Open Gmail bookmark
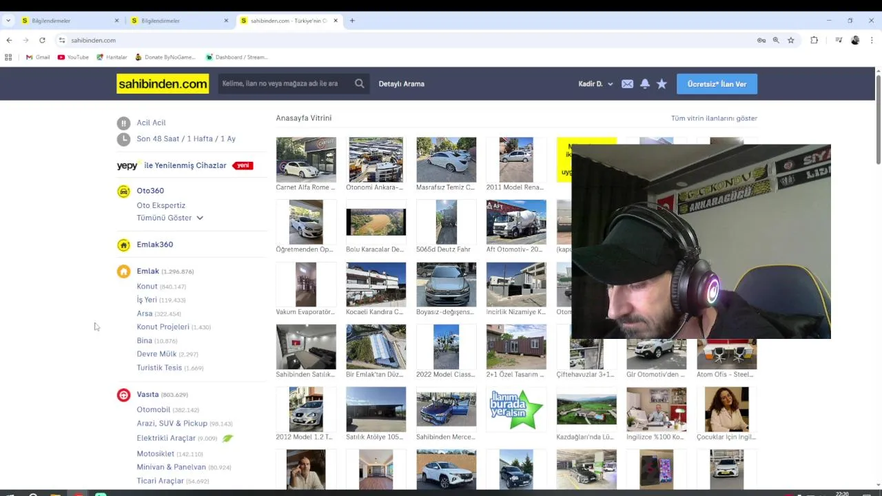This screenshot has width=882, height=496. [x=38, y=57]
